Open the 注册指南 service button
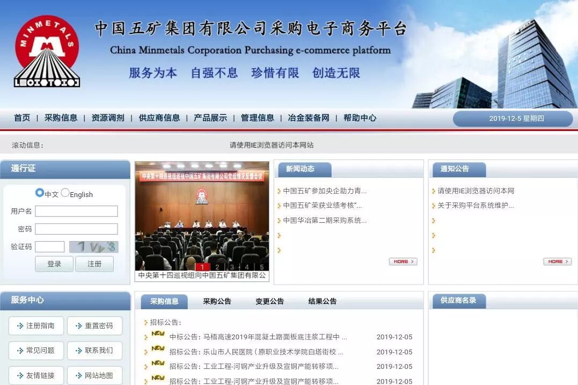Screen dimensions: 578x385 pyautogui.click(x=36, y=325)
